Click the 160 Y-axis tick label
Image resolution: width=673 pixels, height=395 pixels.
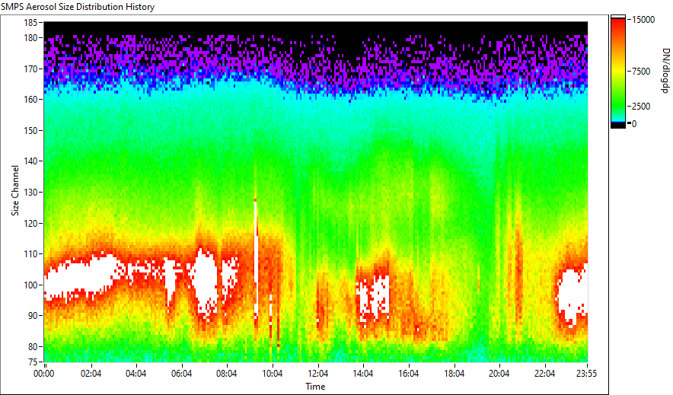click(30, 100)
